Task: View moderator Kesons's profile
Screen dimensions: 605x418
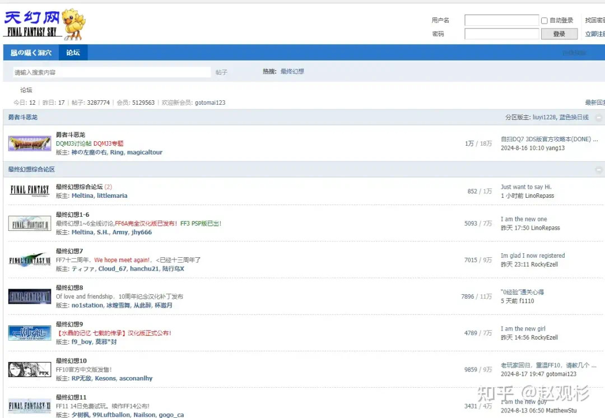Action: click(105, 378)
